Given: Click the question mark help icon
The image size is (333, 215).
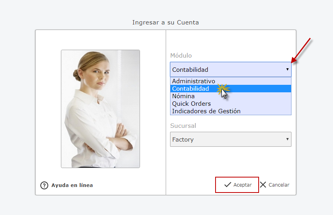Looking at the screenshot, I should (44, 185).
